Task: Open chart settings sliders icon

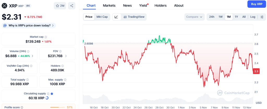Action: 262,17
